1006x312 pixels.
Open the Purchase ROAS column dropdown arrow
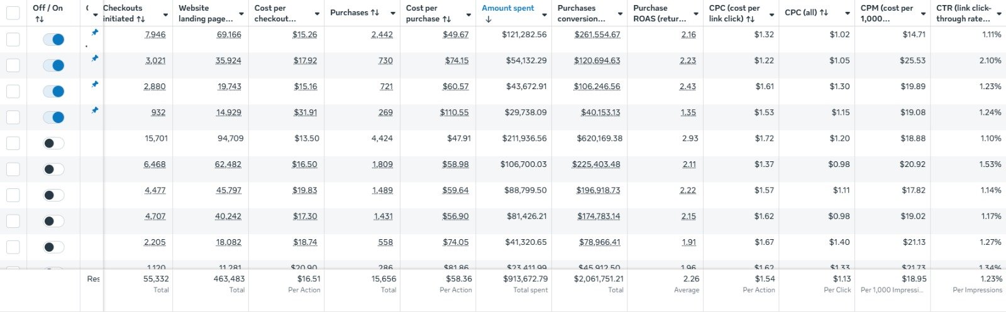coord(696,14)
